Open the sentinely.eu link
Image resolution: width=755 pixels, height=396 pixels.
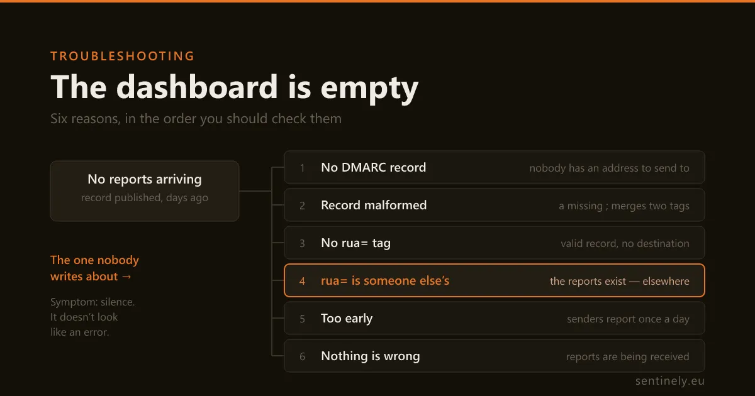(x=670, y=381)
